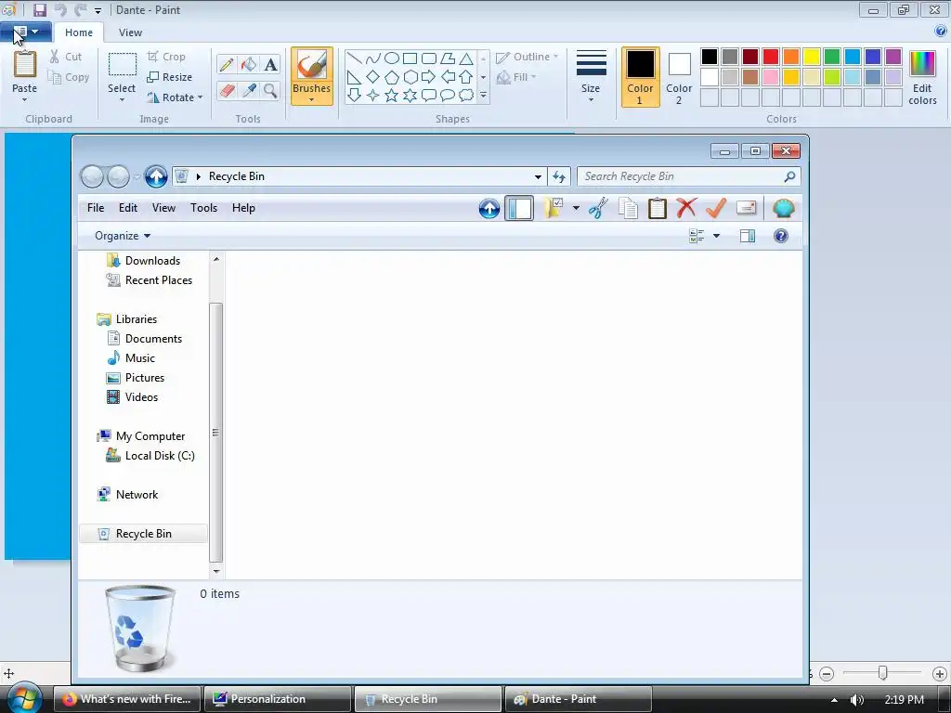
Task: Click the Windows Start orb
Action: 24,698
